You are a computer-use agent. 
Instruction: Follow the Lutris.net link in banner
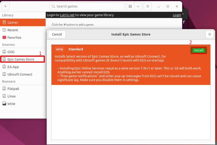point(67,15)
